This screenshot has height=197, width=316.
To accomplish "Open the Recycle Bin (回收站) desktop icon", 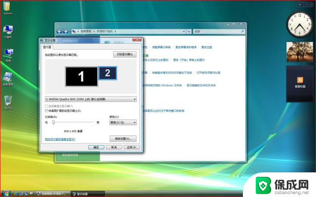I will click(8, 102).
